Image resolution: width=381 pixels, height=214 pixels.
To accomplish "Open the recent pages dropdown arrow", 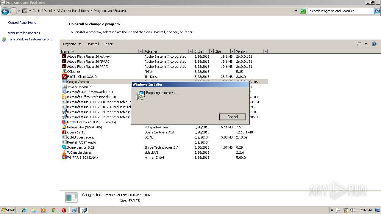I will (x=19, y=11).
